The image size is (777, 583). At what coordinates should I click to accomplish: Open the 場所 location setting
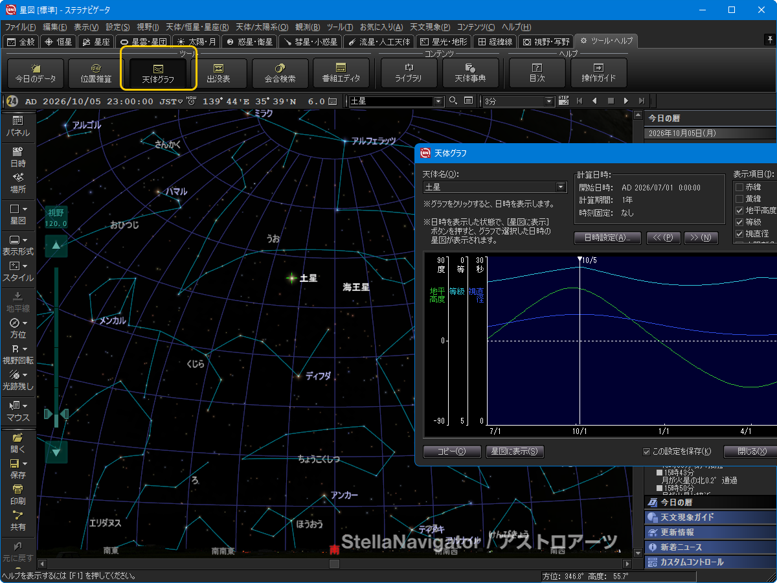(x=17, y=183)
